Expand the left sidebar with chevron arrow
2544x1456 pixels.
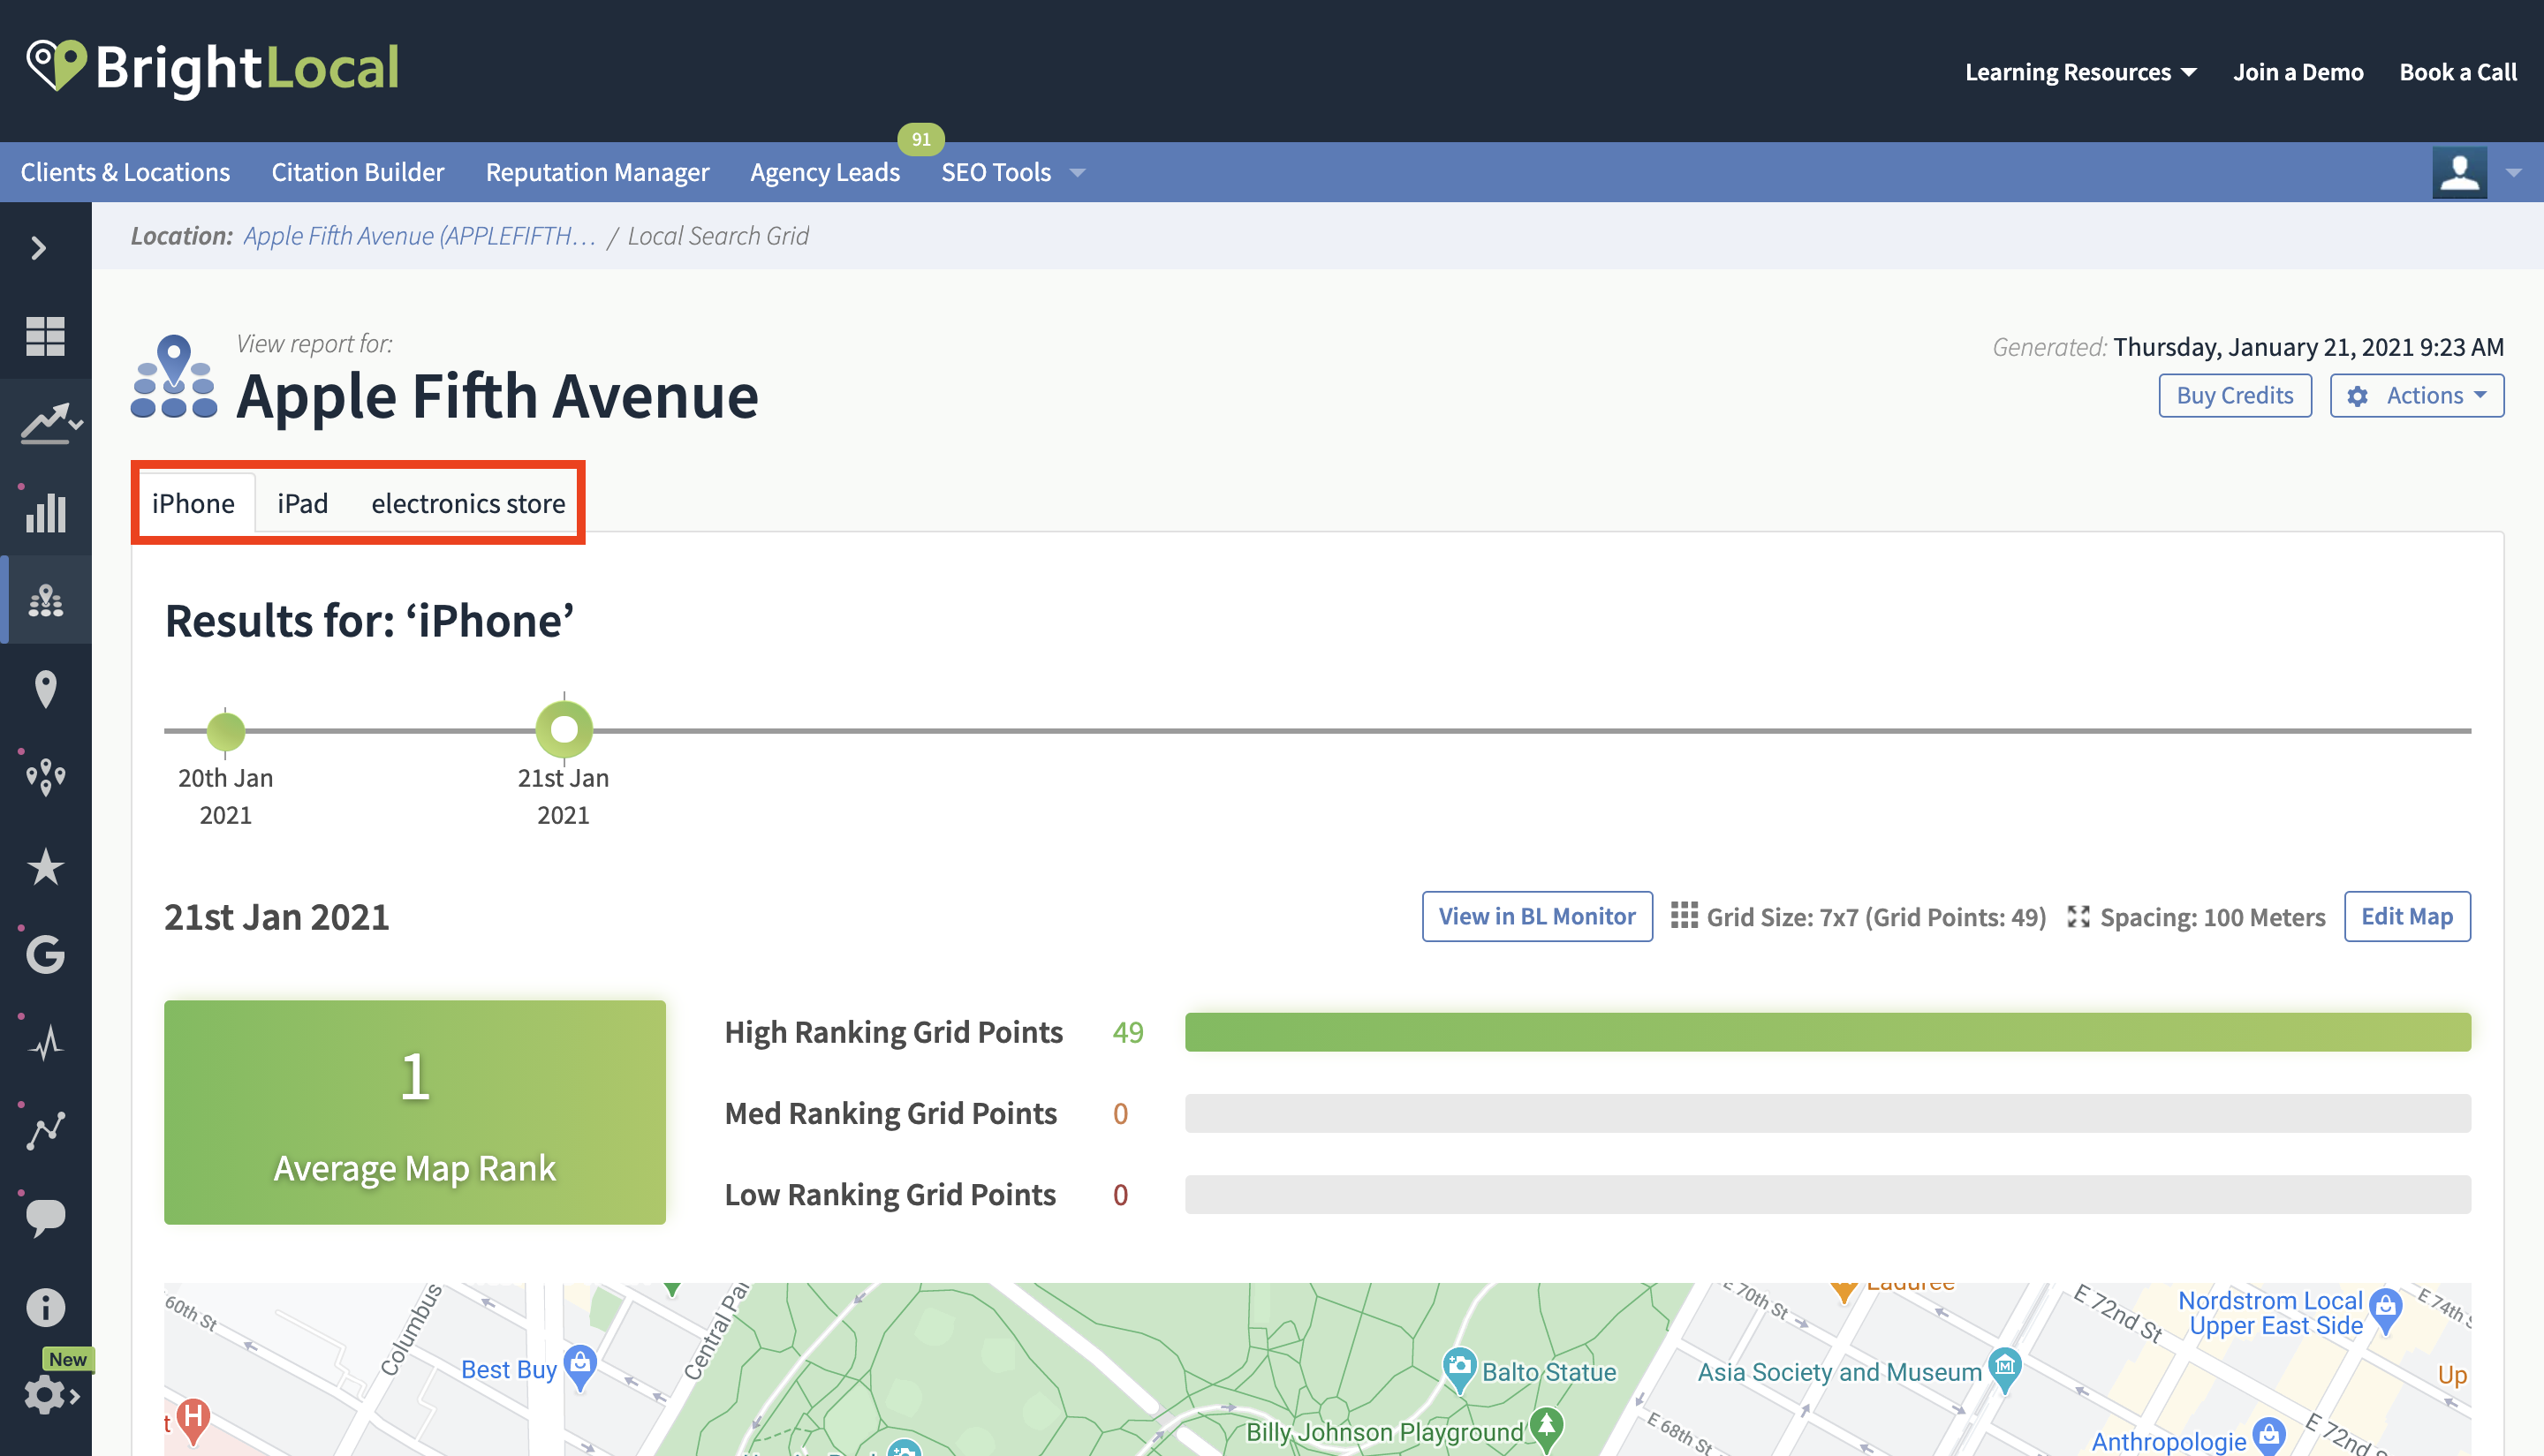coord(39,248)
